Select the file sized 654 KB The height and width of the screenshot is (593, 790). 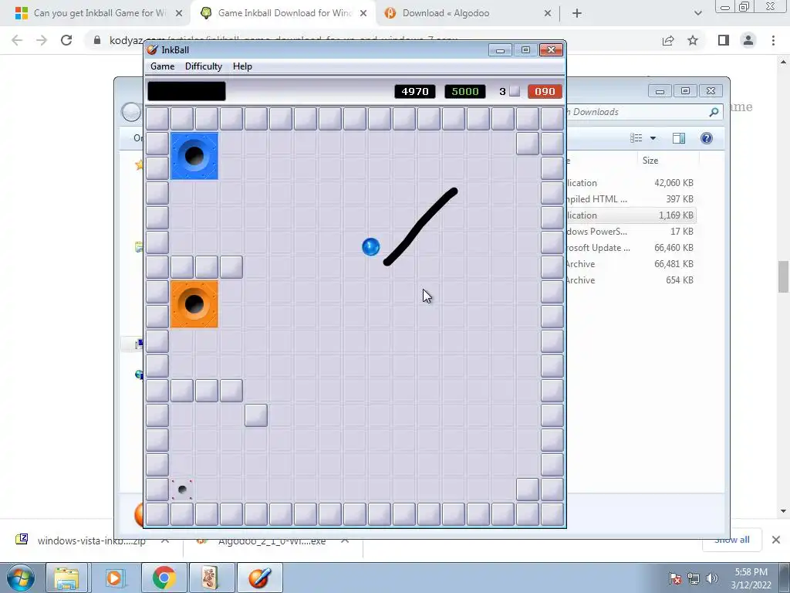631,280
